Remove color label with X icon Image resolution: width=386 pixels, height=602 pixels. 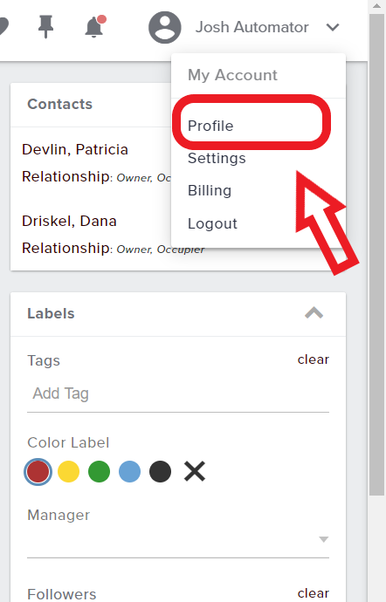195,471
